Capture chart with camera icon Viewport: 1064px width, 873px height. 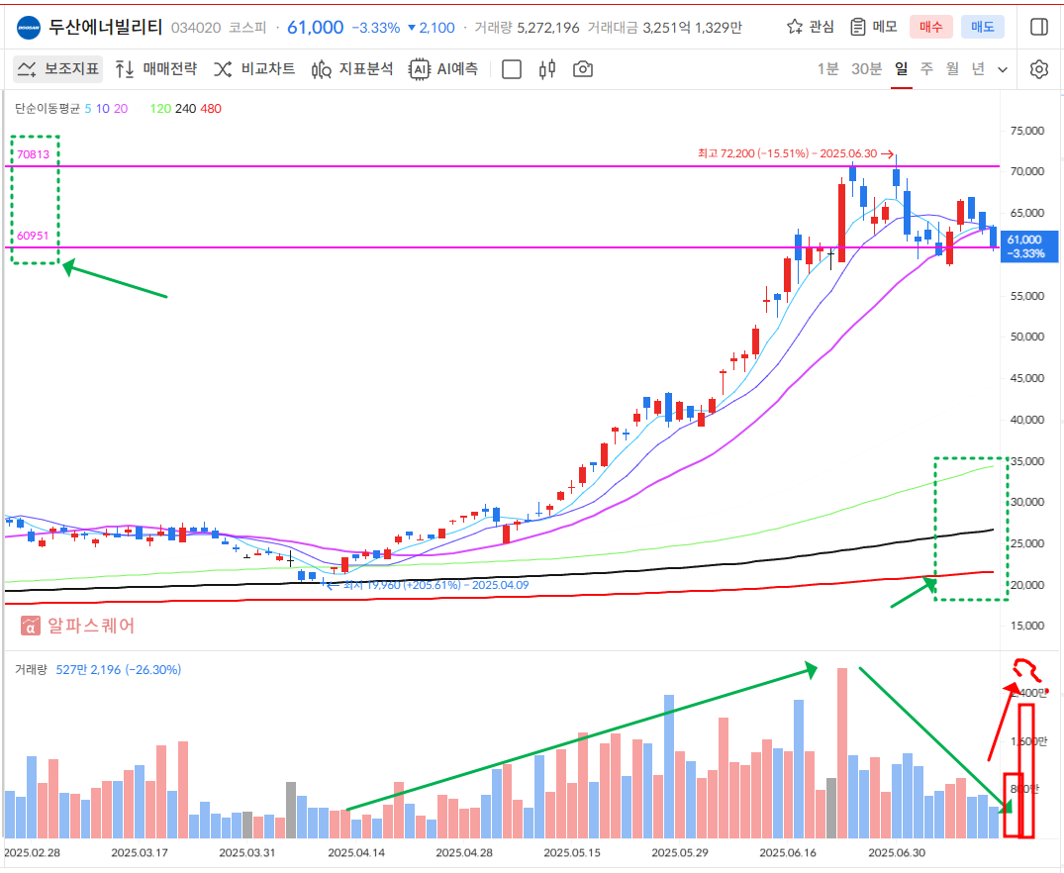click(x=583, y=69)
